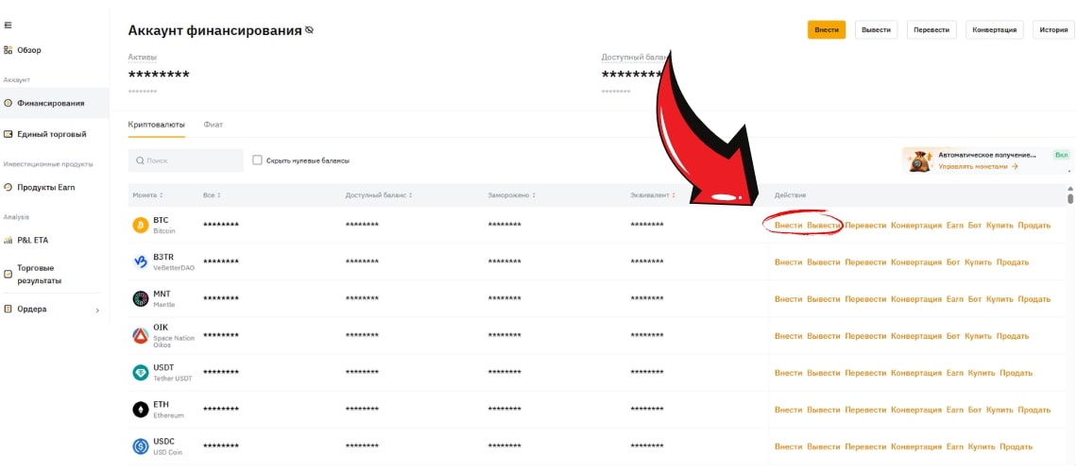
Task: Click Перевести in the BTC row
Action: [x=865, y=225]
